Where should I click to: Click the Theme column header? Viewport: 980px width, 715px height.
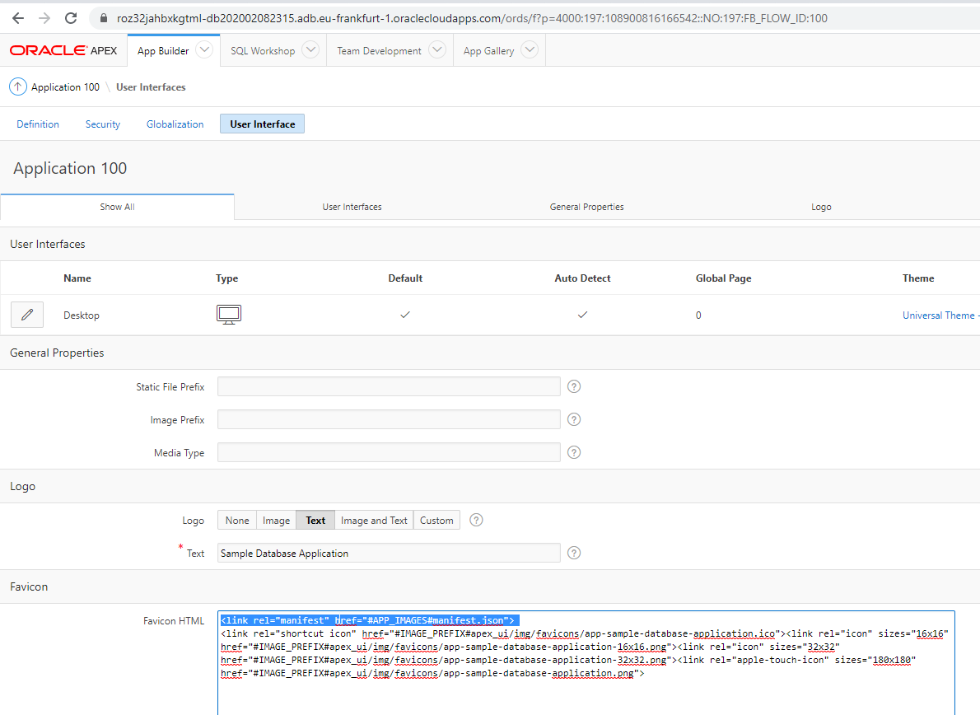tap(918, 278)
